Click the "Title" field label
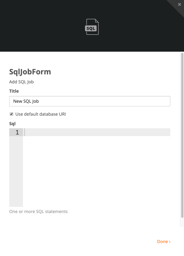This screenshot has width=184, height=256. coord(14,91)
